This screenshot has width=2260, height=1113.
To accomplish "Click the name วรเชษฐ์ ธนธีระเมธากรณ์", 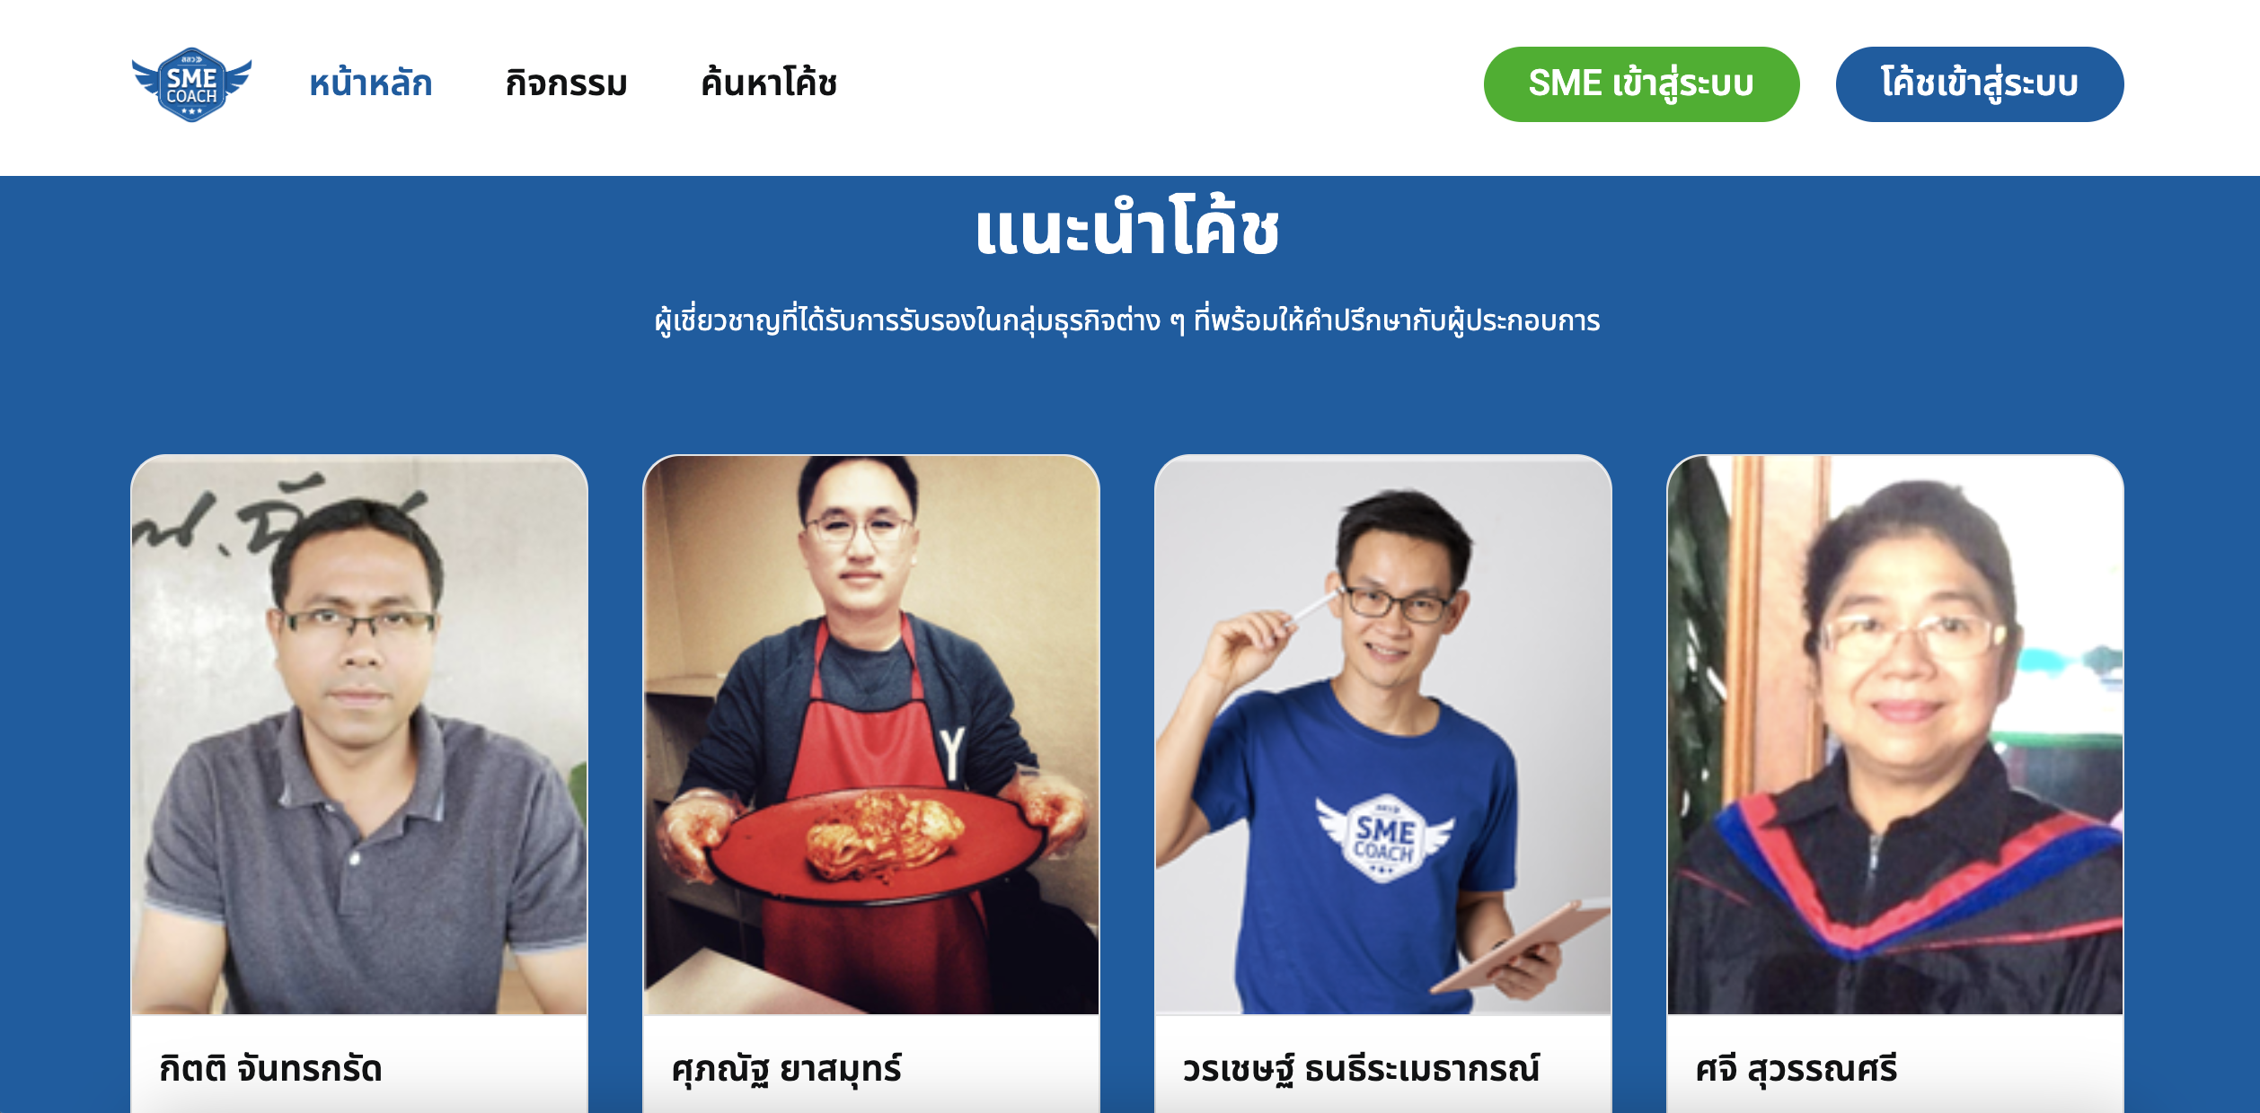I will (1360, 1069).
